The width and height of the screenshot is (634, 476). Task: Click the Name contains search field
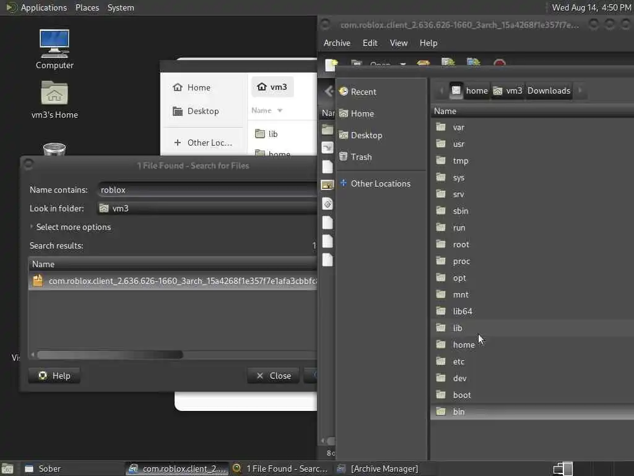click(x=207, y=190)
